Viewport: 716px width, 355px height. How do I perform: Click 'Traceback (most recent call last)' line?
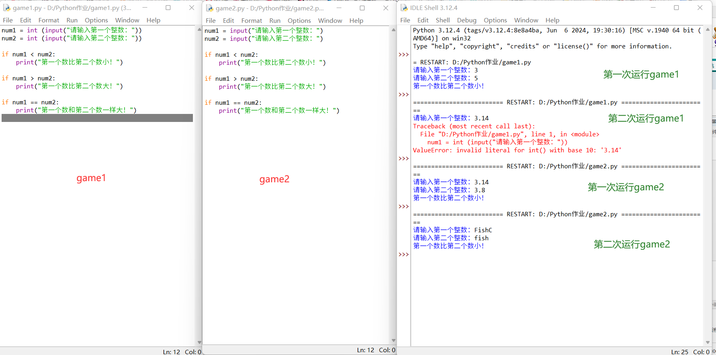coord(474,126)
